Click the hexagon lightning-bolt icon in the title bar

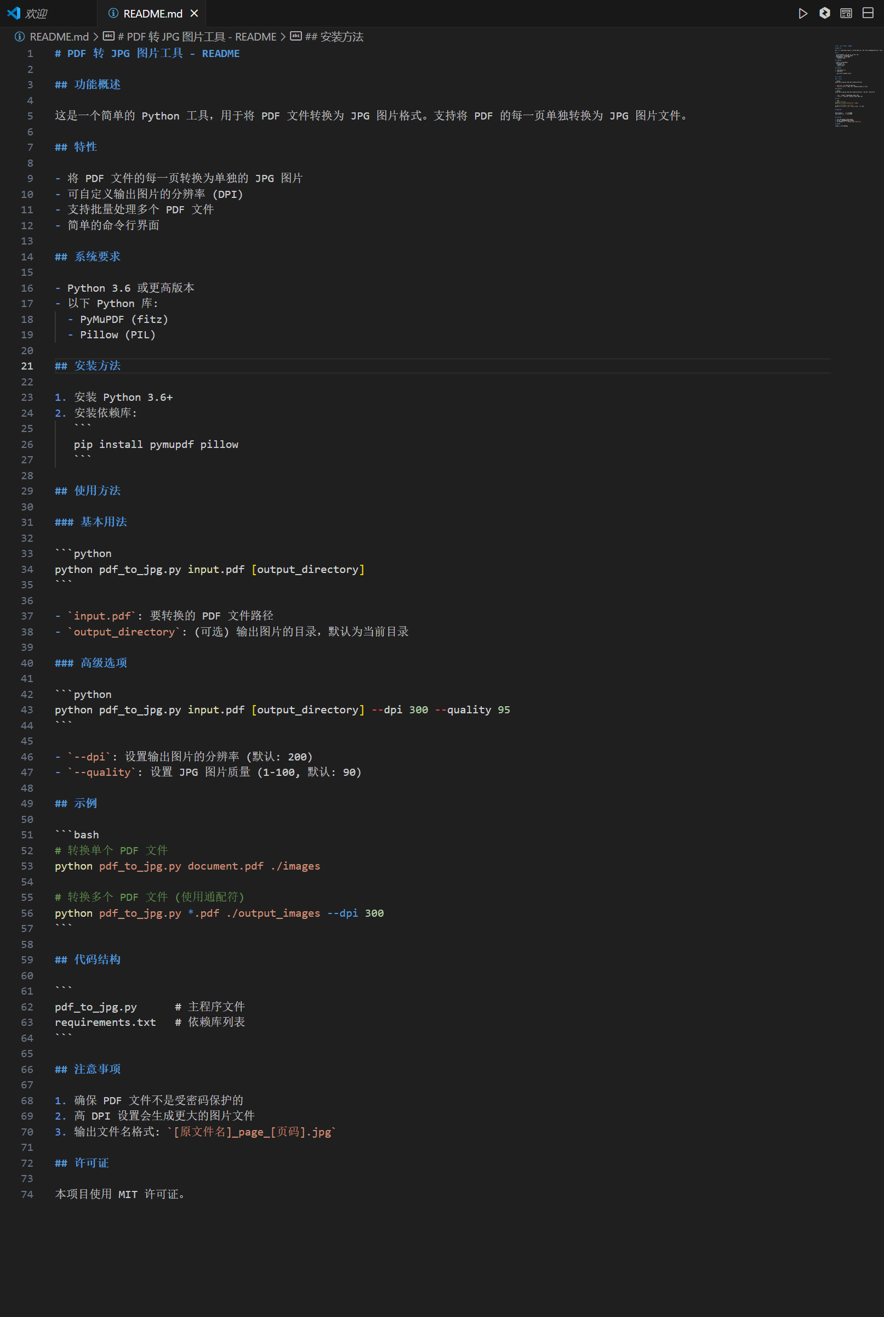(824, 13)
